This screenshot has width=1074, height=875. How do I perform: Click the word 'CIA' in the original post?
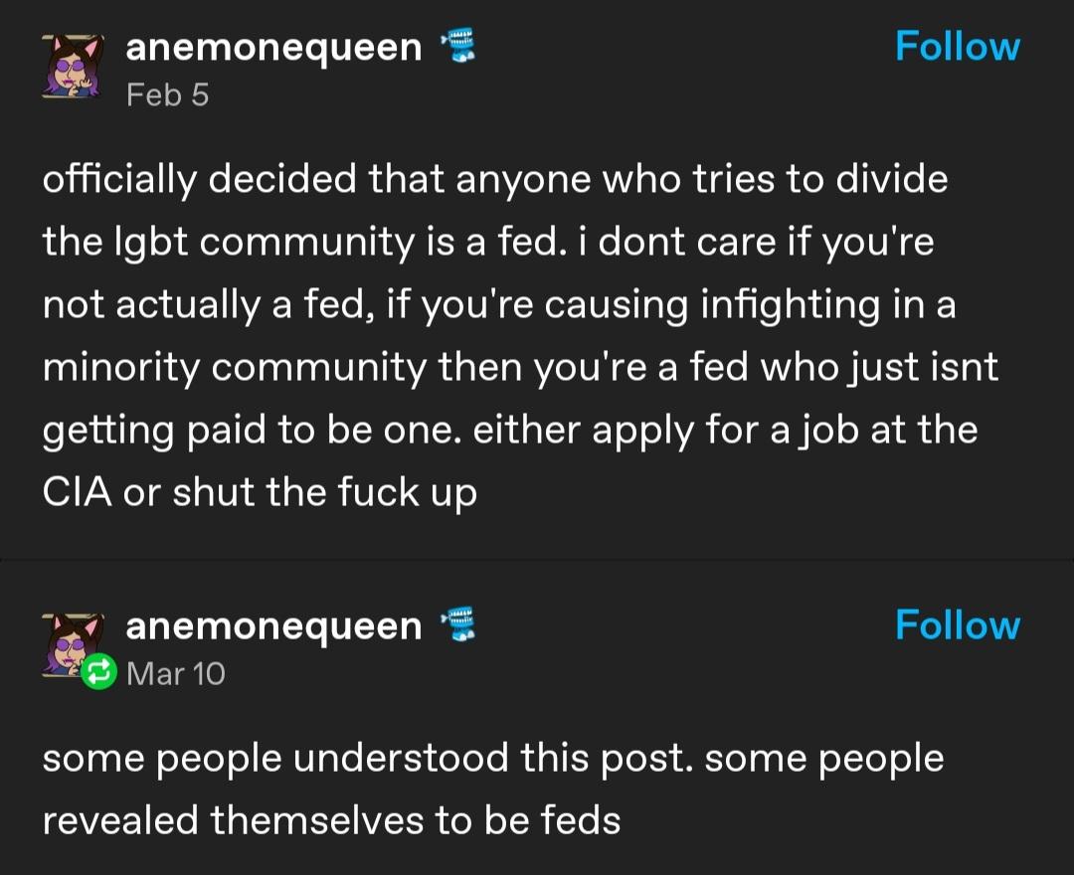(x=77, y=493)
